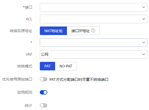Click the help icon beside 接口IP地址

[93, 31]
